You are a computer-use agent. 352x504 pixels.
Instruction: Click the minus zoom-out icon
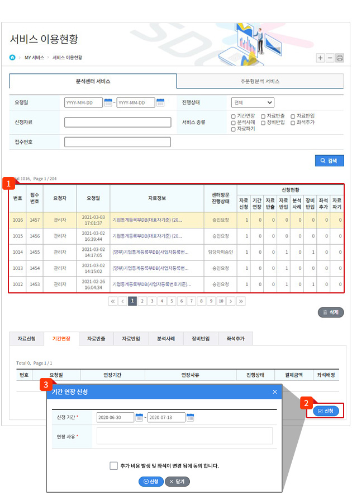click(330, 58)
